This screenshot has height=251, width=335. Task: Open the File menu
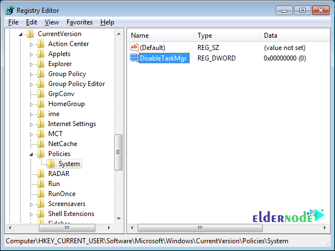click(13, 22)
